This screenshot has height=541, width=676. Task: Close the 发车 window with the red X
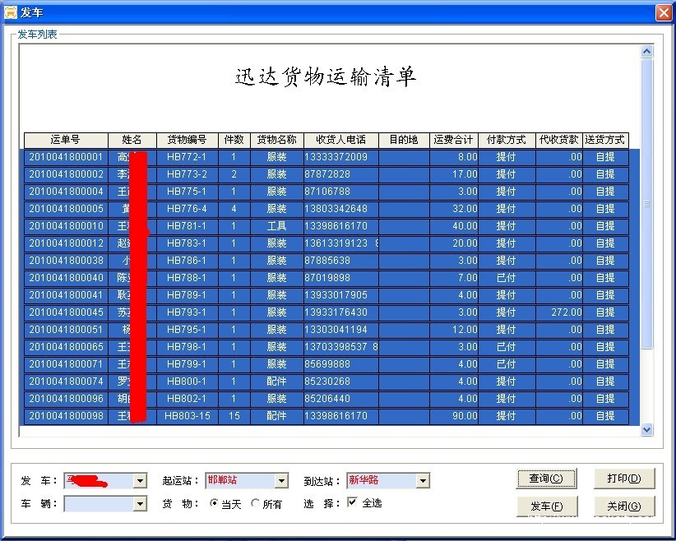tap(663, 13)
